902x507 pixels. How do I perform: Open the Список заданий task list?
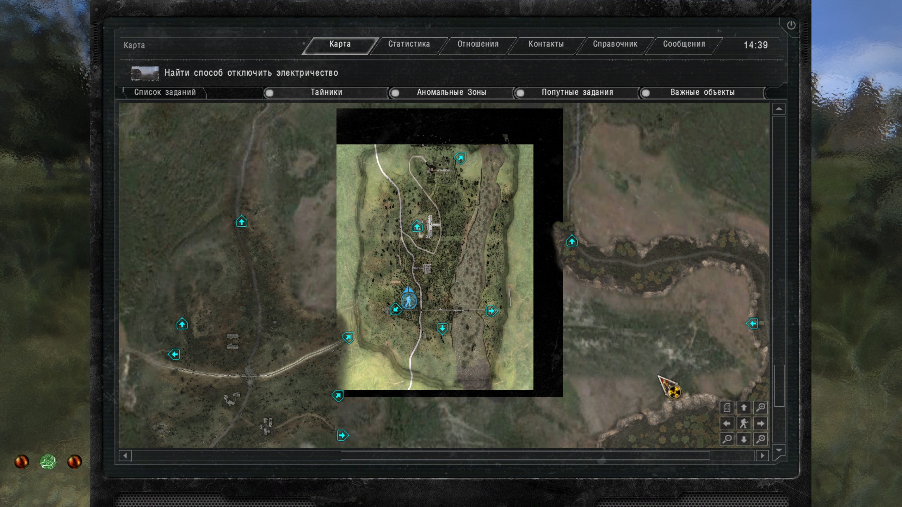(x=165, y=92)
